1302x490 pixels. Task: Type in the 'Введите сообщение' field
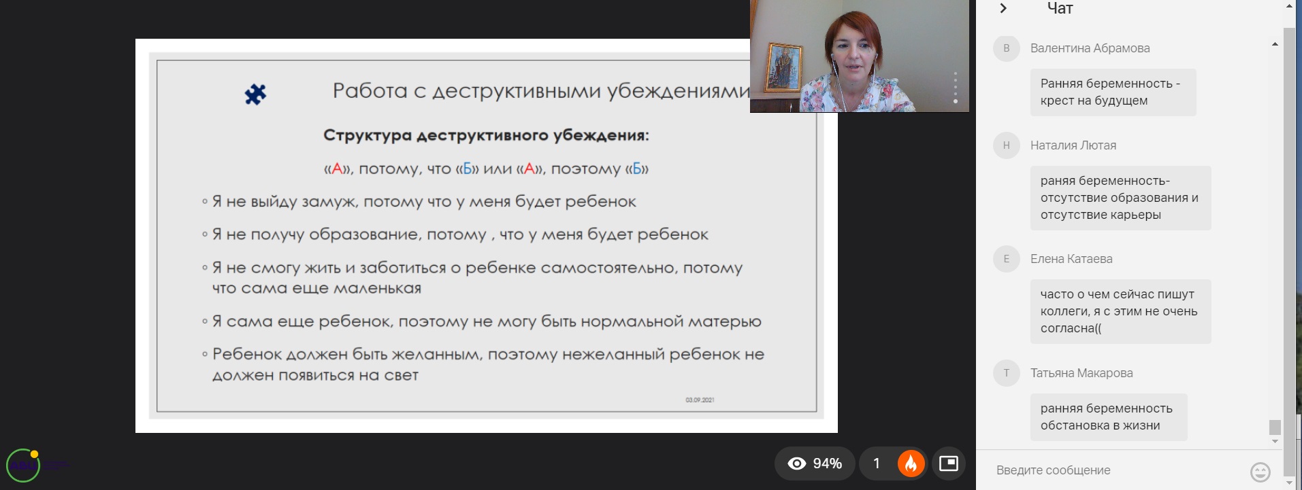pos(1116,470)
